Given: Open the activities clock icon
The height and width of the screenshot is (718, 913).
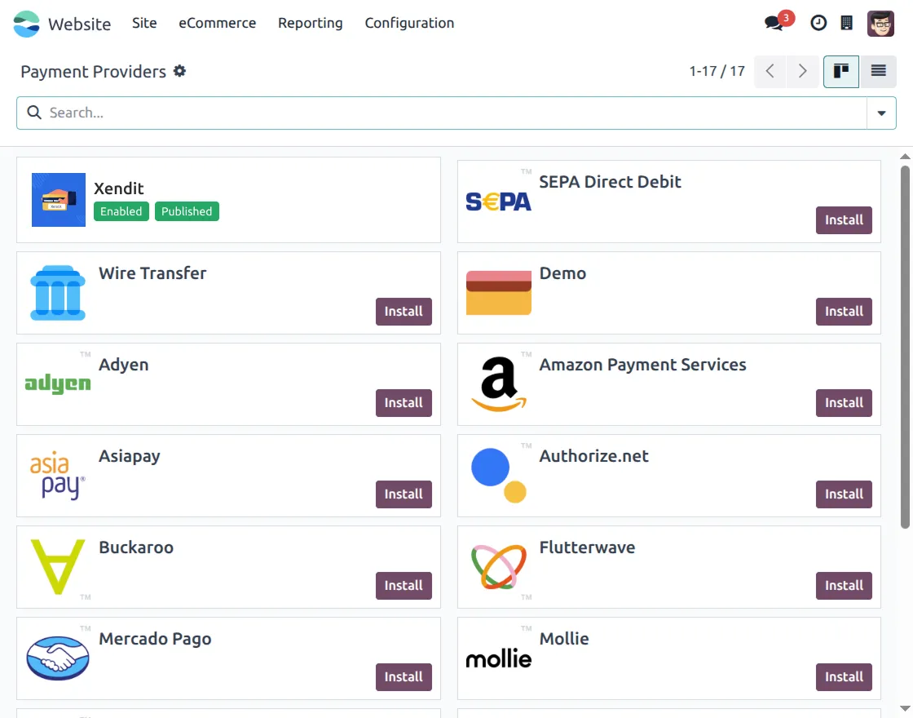Looking at the screenshot, I should (818, 23).
